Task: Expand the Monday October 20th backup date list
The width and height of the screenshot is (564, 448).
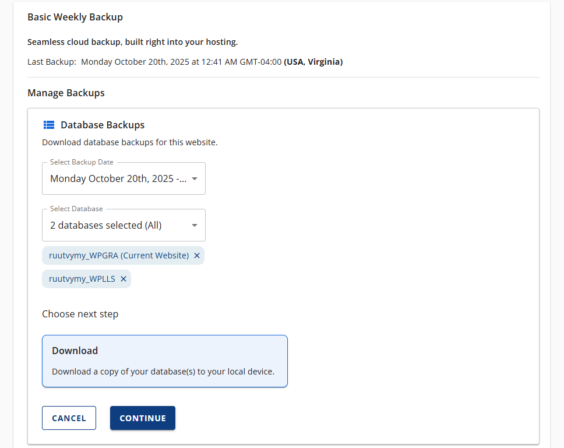Action: pos(124,178)
